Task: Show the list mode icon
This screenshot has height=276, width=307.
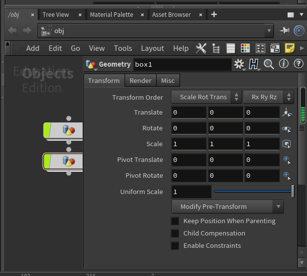Action: pos(231,48)
